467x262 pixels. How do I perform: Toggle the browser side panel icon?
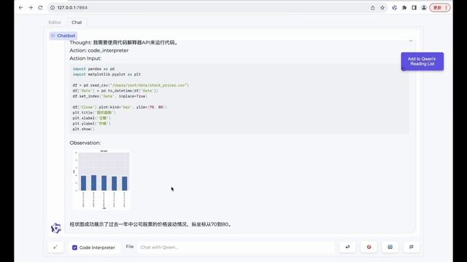(414, 8)
